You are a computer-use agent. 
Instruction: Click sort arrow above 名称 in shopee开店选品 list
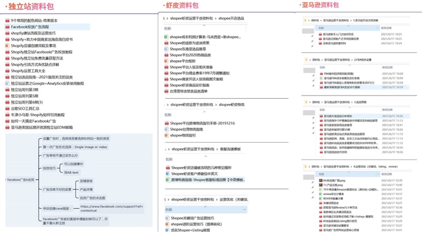[x=204, y=25]
